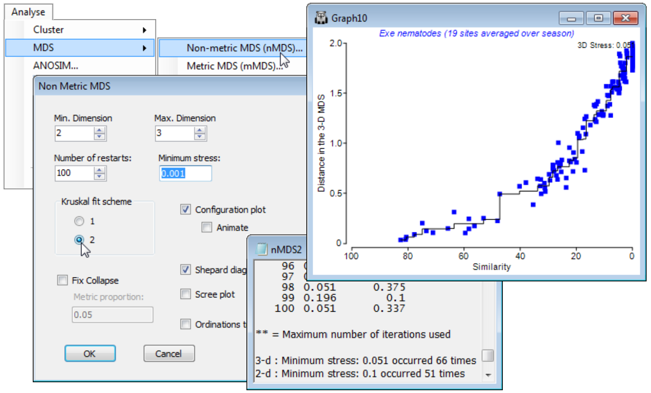Enable the Animate checkbox
Viewport: 651px width, 393px height.
coord(206,227)
